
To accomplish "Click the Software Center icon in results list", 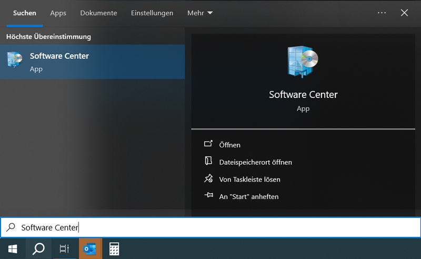I will [15, 59].
